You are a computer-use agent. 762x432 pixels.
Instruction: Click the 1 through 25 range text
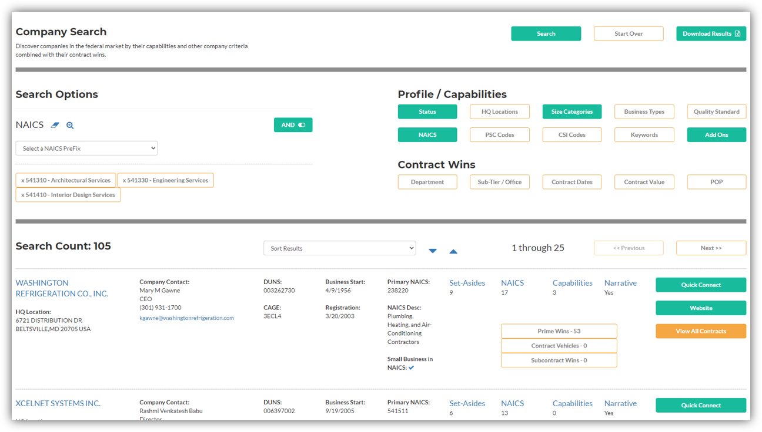click(x=538, y=248)
